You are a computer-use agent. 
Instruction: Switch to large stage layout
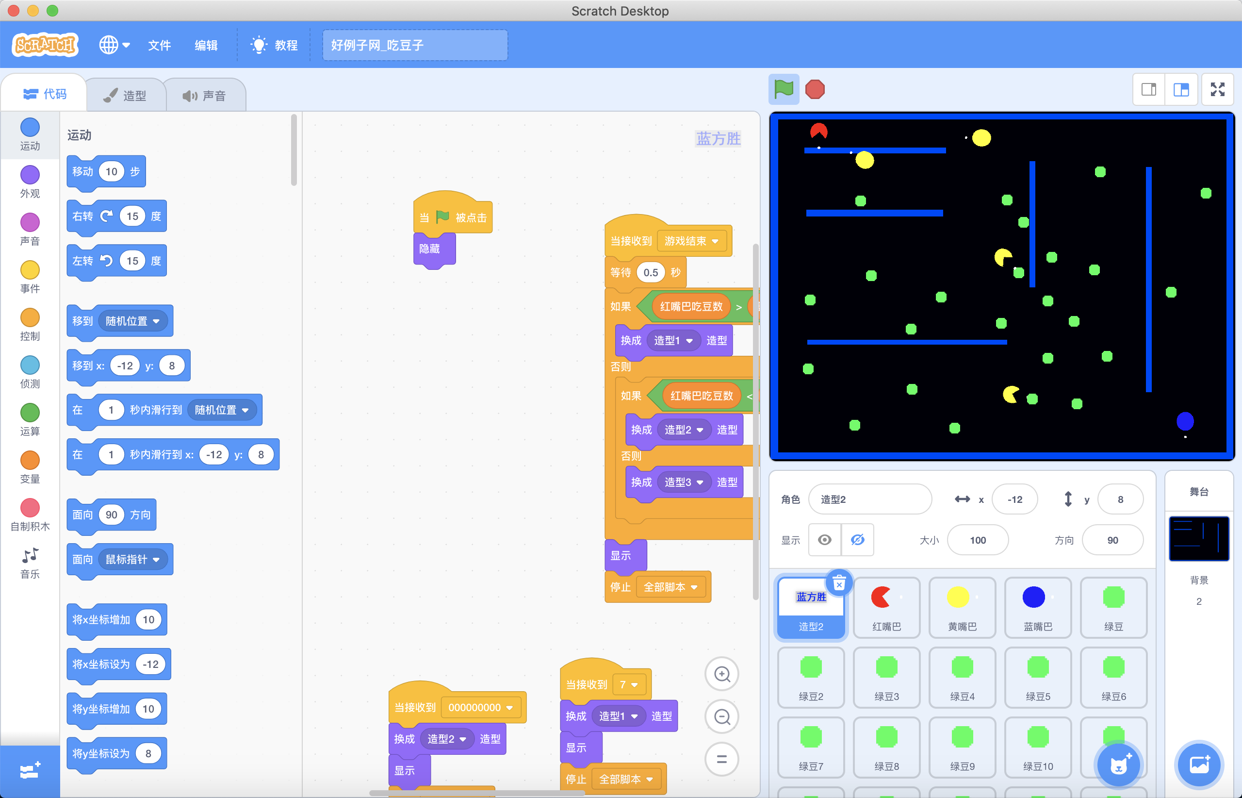(1181, 89)
